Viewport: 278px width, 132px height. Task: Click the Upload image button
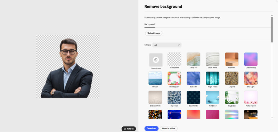(154, 33)
